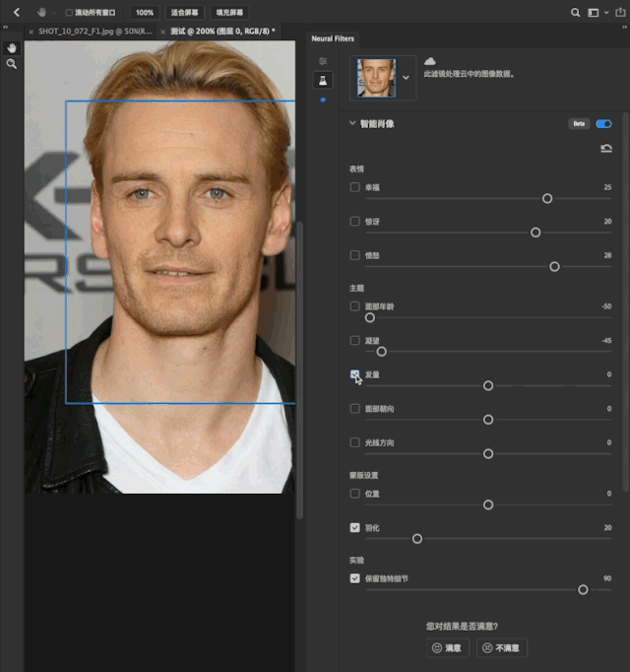Image resolution: width=630 pixels, height=672 pixels.
Task: Click the face thumbnail in Neural Filters
Action: [379, 76]
